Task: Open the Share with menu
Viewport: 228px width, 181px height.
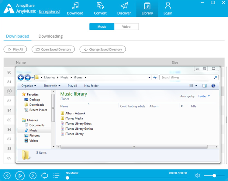Action: click(52, 86)
